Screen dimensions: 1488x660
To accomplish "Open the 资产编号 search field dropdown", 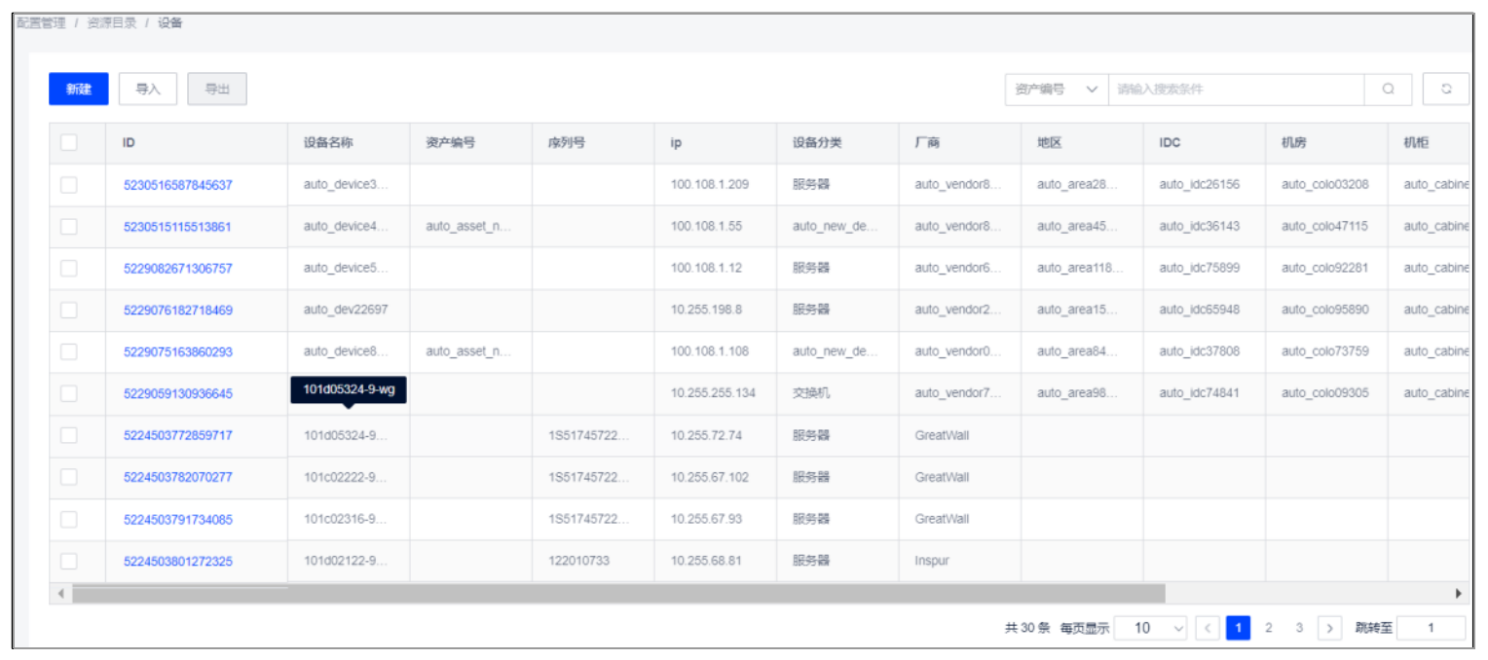I will tap(1057, 89).
